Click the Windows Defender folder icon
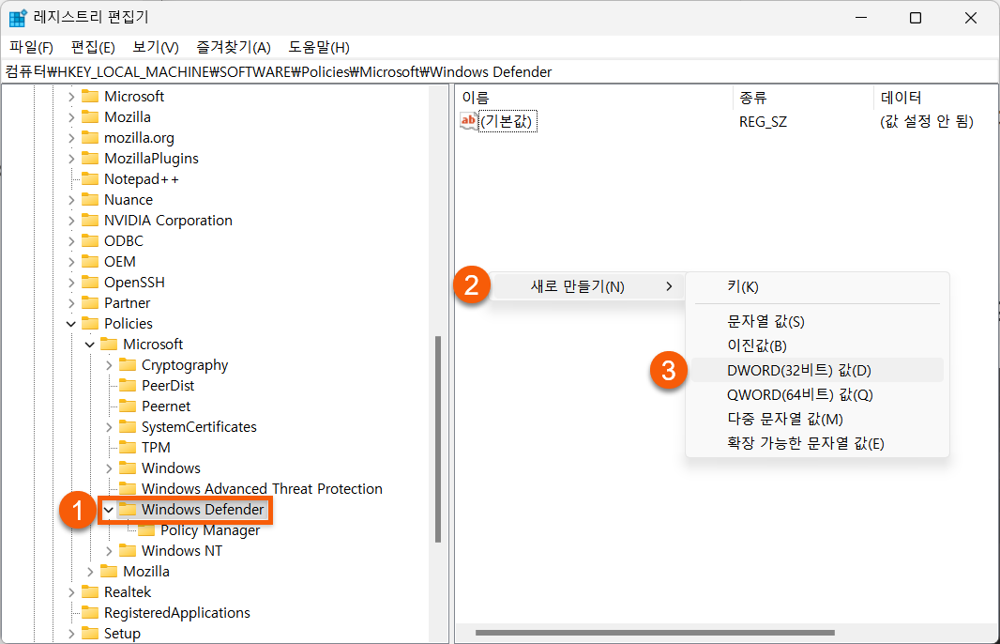This screenshot has height=644, width=1000. (126, 509)
